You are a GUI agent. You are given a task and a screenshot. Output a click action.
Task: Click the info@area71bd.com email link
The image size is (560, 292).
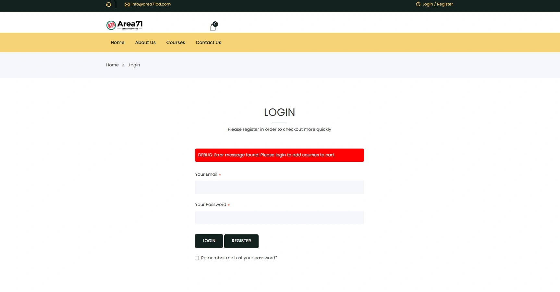151,4
